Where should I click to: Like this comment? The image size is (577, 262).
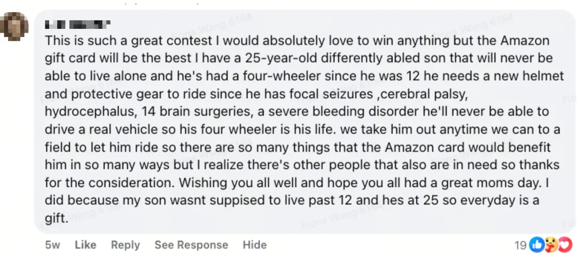tap(85, 245)
